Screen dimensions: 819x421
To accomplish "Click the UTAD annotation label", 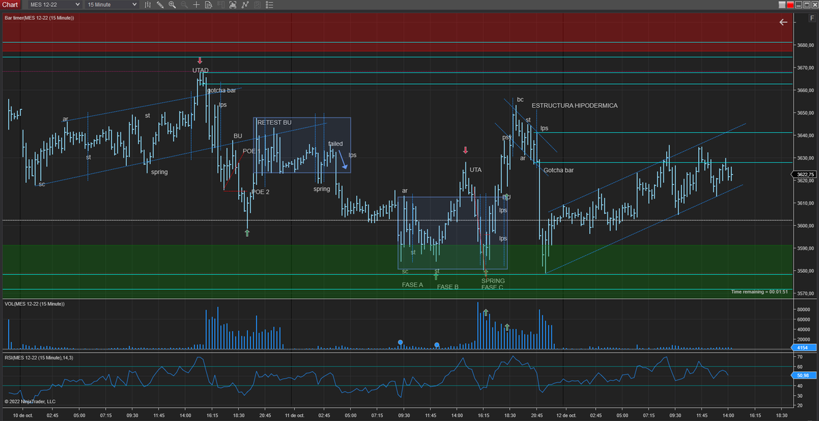I will click(x=200, y=70).
